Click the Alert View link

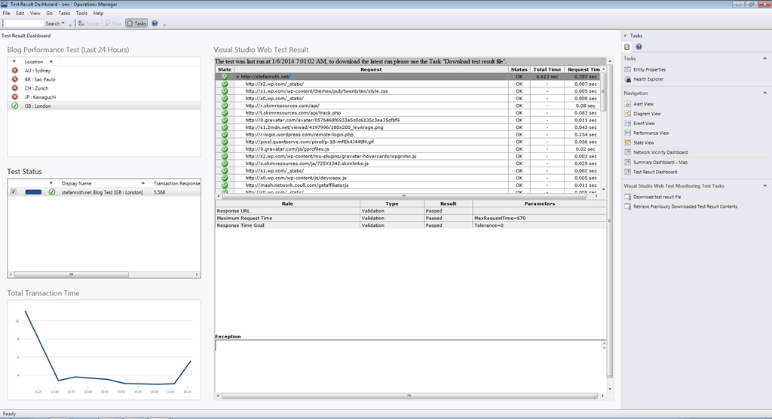(643, 104)
